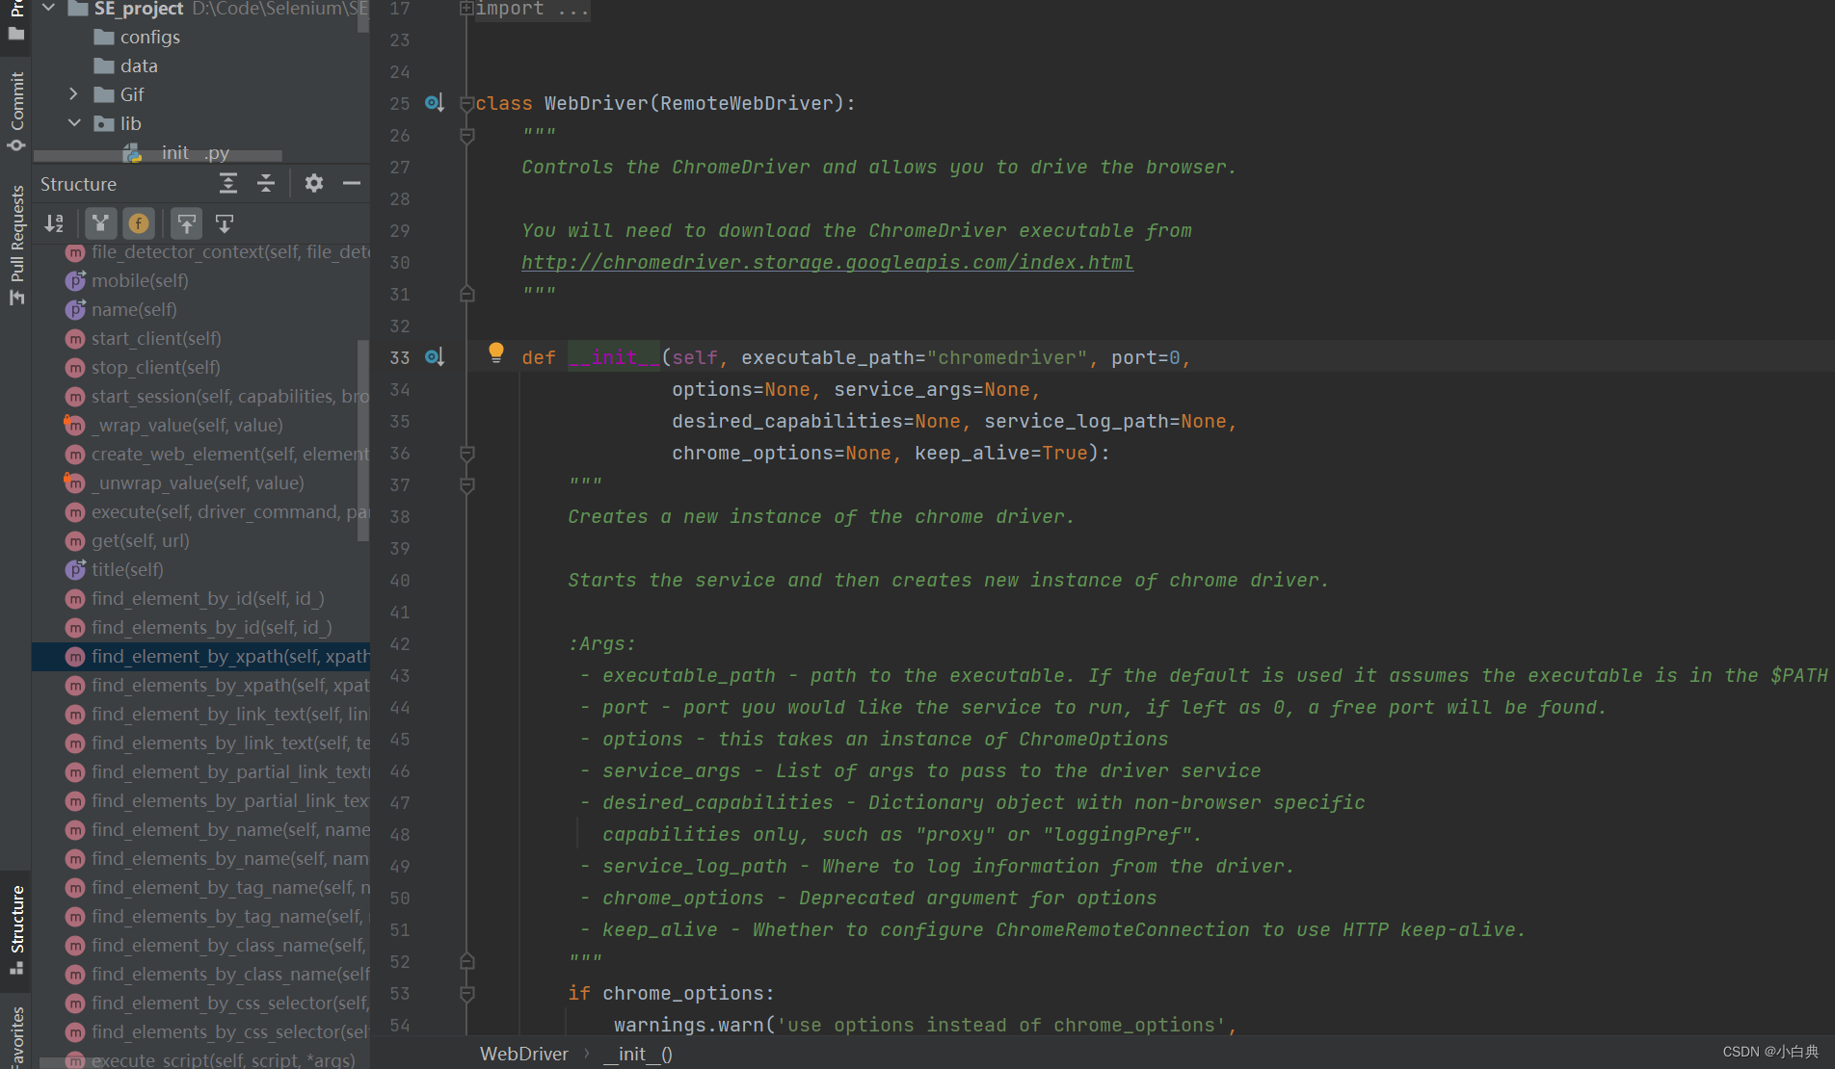This screenshot has width=1835, height=1069.
Task: Click the light bulb intention icon
Action: (495, 352)
